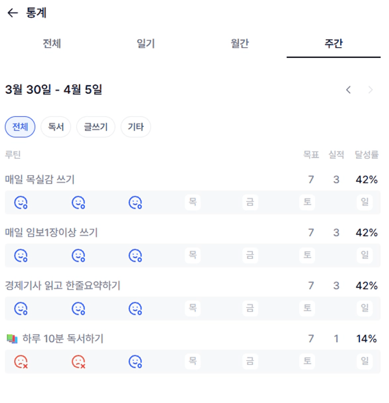Go to the next week arrow

[x=371, y=90]
